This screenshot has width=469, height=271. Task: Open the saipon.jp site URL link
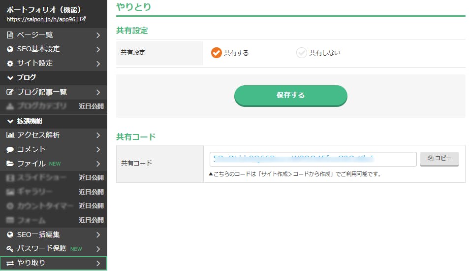(42, 20)
